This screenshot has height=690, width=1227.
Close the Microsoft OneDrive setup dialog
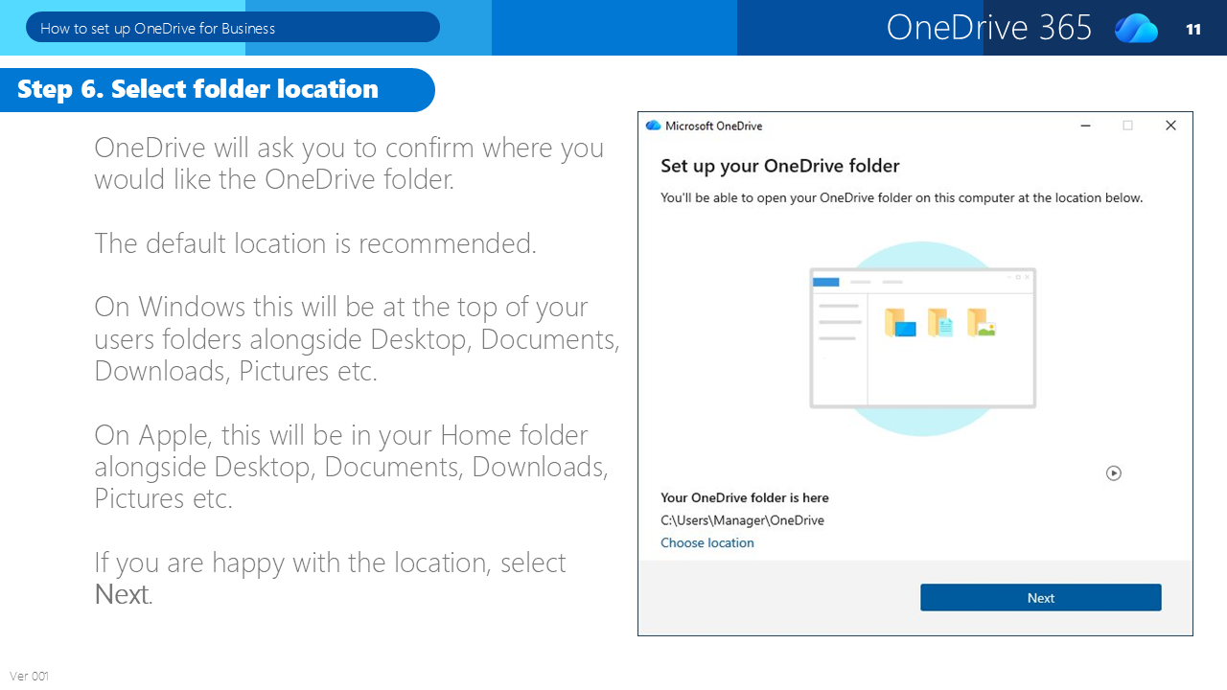(x=1170, y=126)
